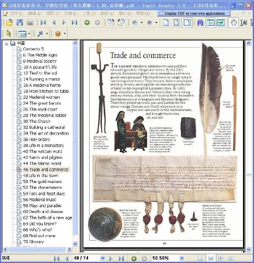
Task: Open bookmark 28 The medieval soldier
Action: pyautogui.click(x=44, y=115)
